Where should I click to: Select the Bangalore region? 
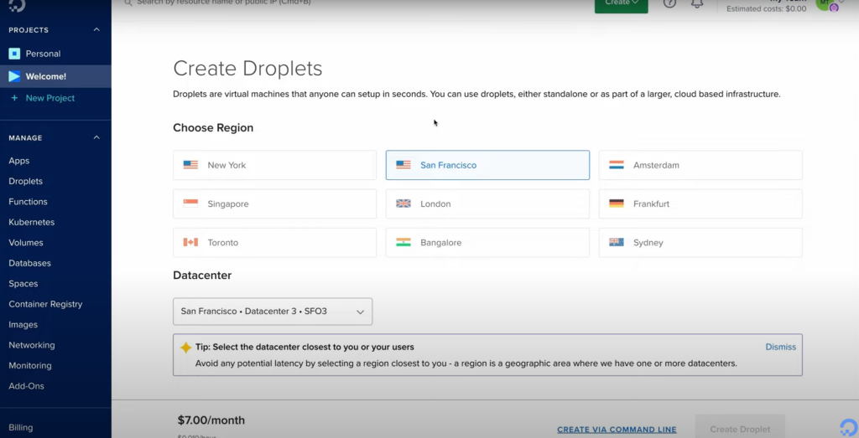487,243
